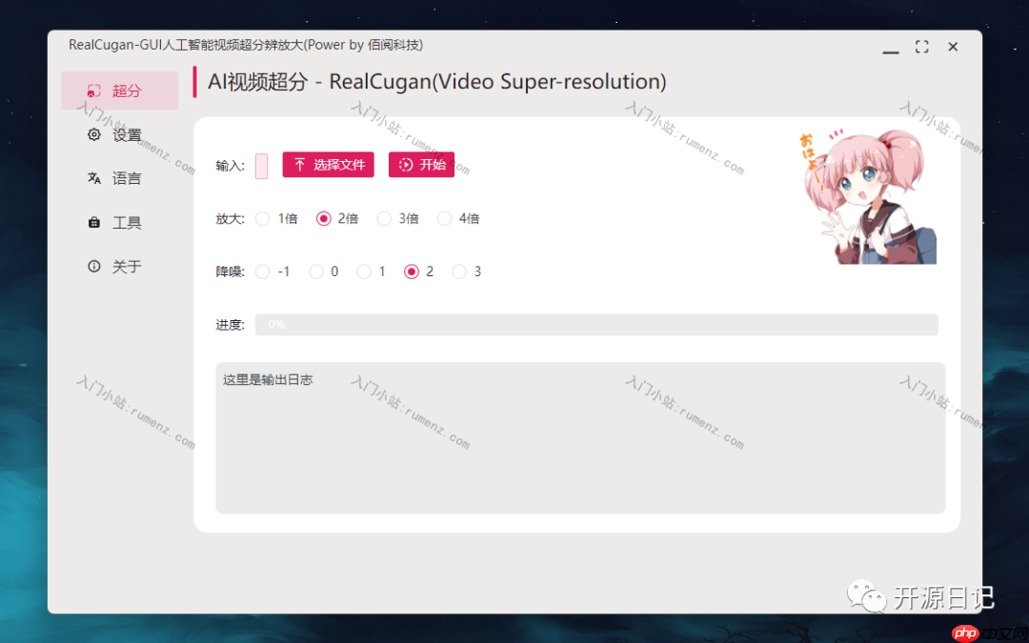Open the 工具 toolbox icon in the sidebar

(x=93, y=222)
